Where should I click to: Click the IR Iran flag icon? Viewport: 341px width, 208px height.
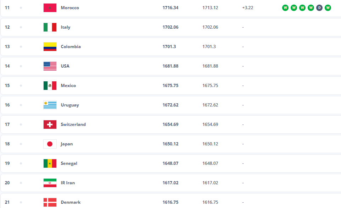coord(50,183)
